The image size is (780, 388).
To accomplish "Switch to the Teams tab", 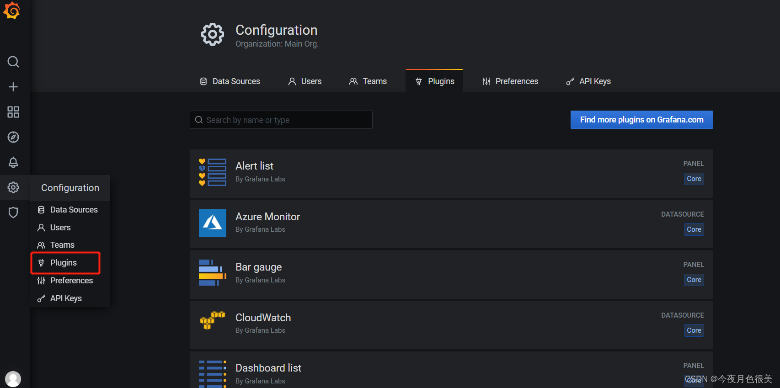I will [x=368, y=81].
